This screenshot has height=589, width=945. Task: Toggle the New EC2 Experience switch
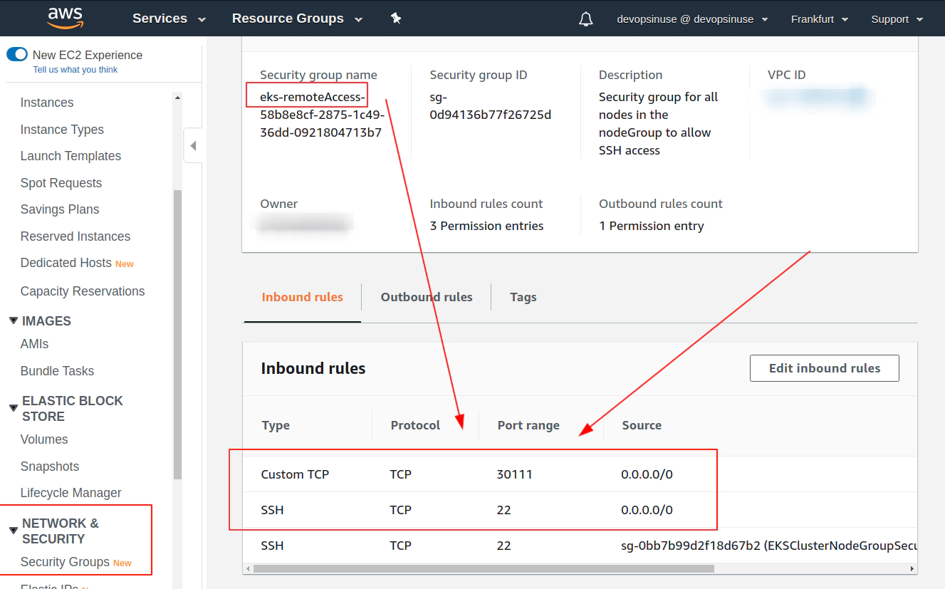(17, 55)
